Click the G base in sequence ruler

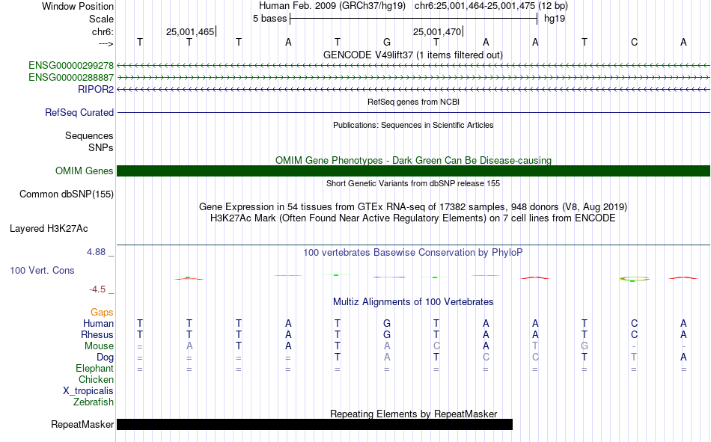[387, 42]
